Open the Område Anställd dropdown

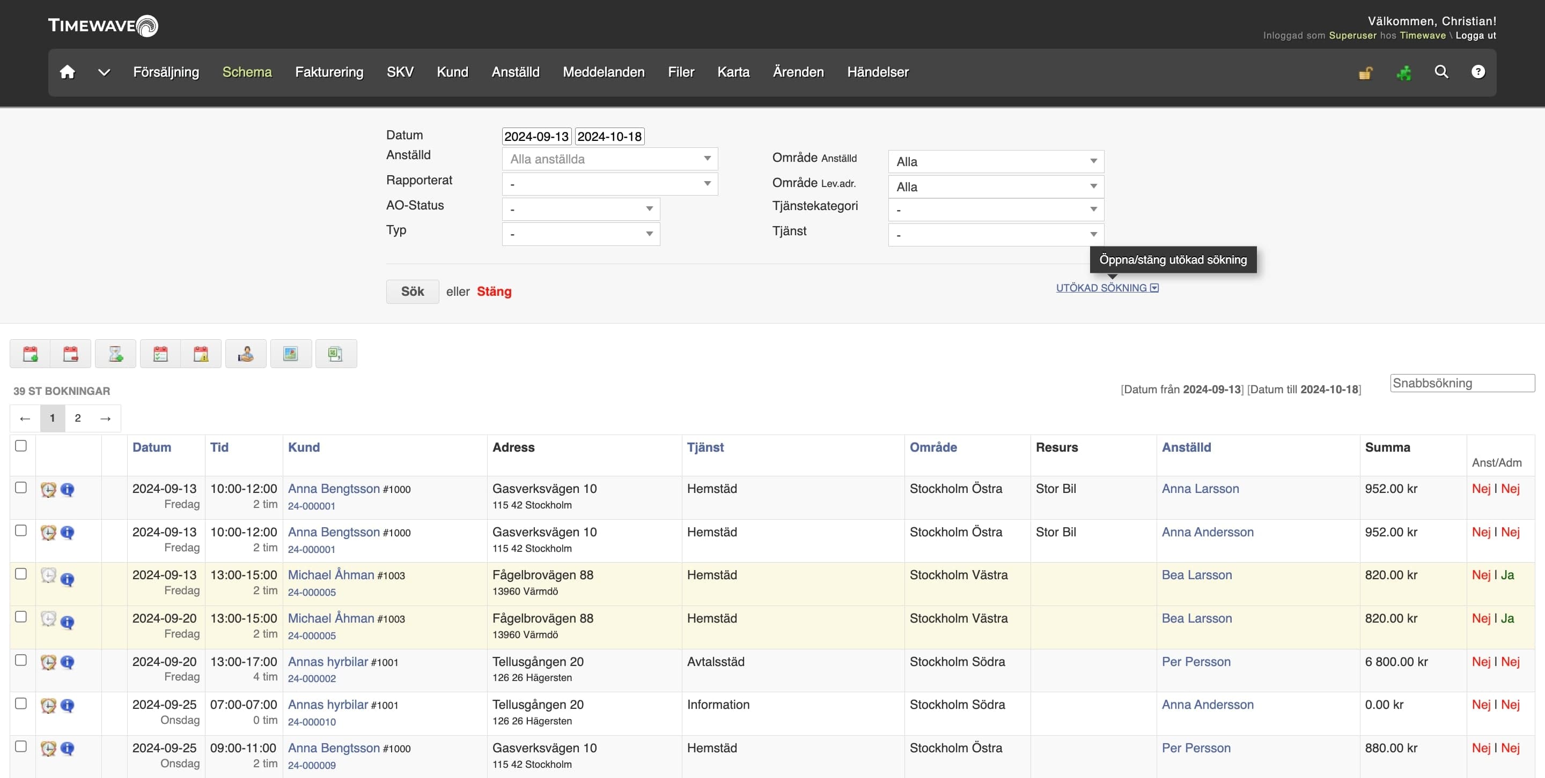tap(996, 162)
